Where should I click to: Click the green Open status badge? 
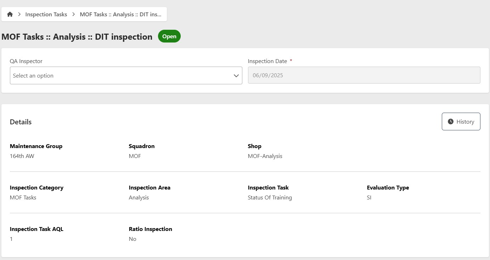pos(169,36)
